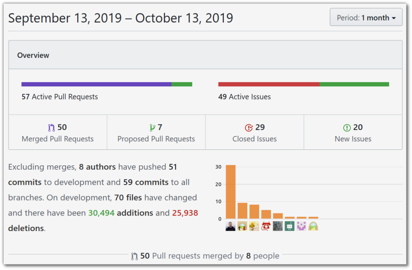The image size is (412, 270).
Task: Click the red closed segment of the issues bar
Action: (x=269, y=84)
